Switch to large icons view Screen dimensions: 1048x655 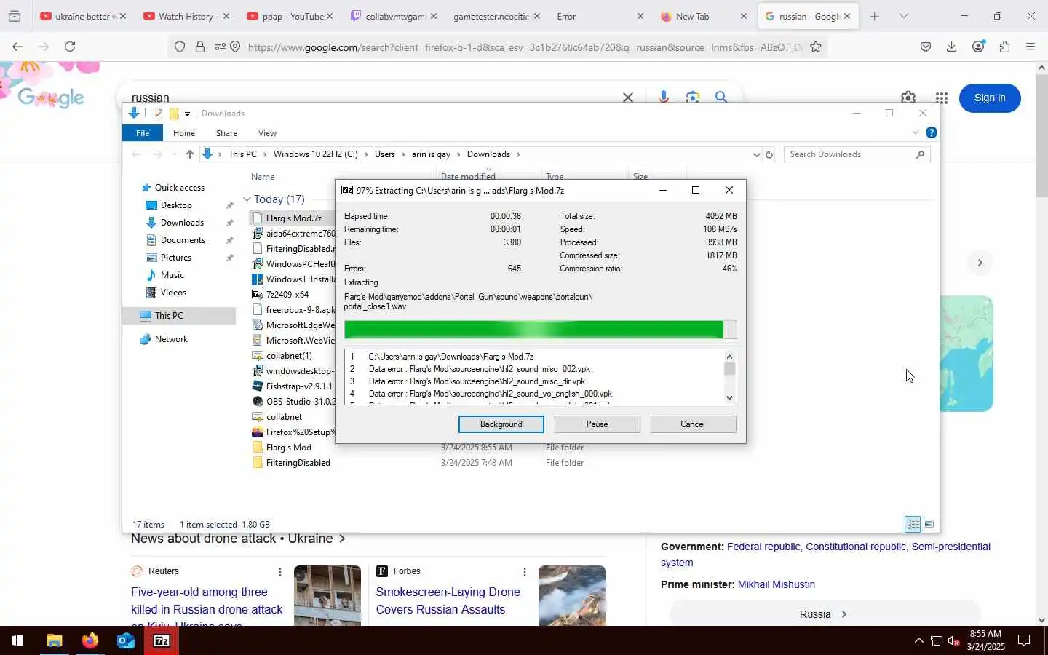click(929, 524)
